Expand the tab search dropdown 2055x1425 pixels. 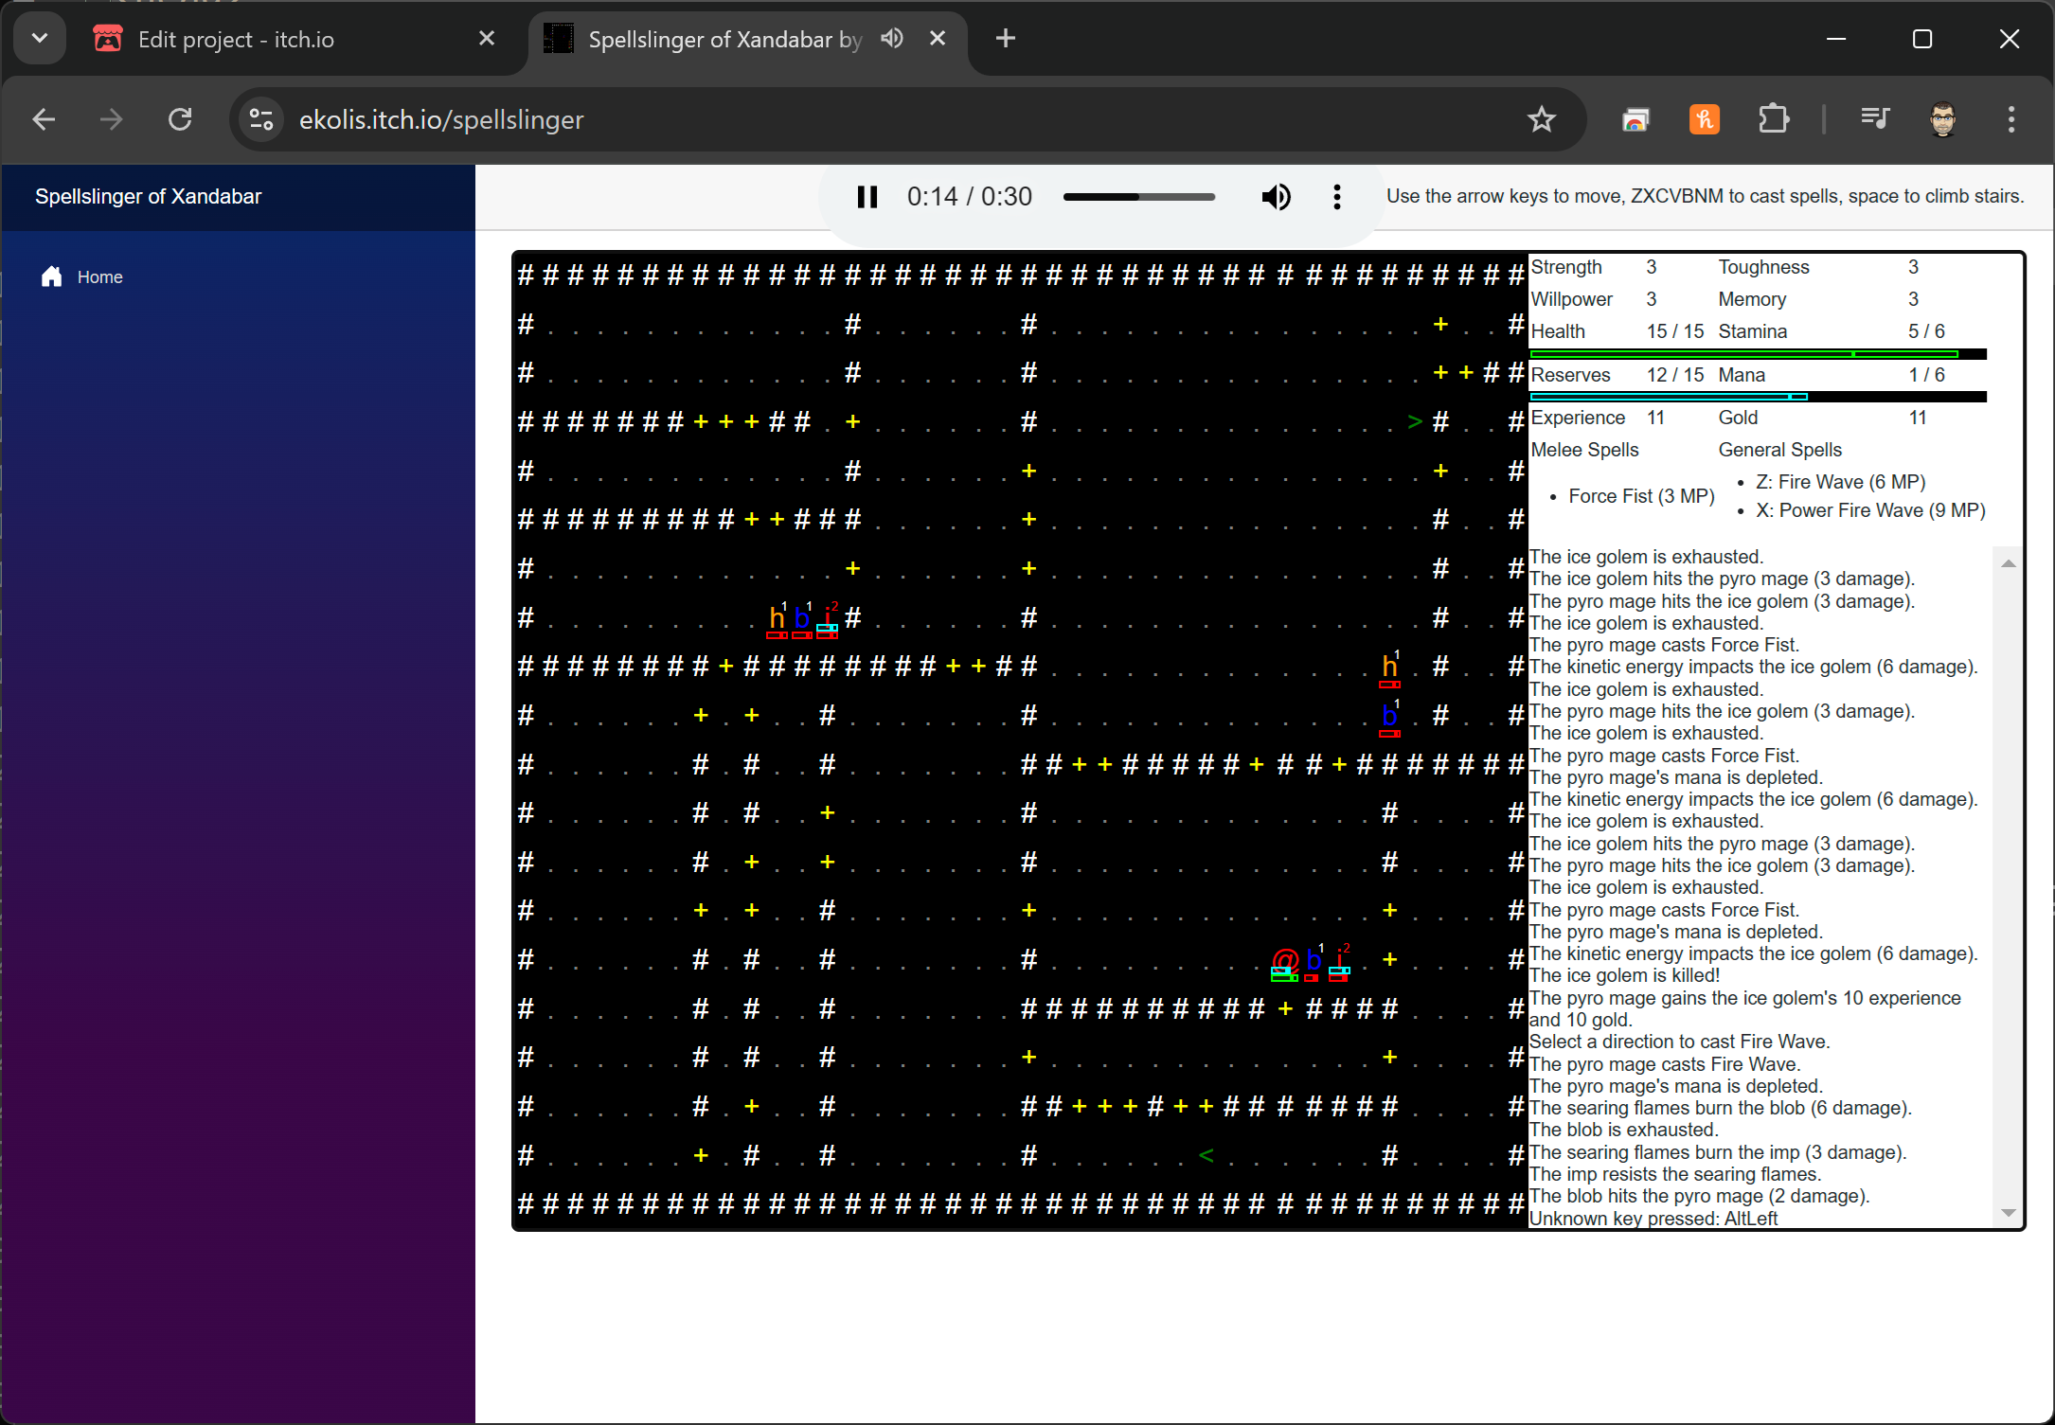[x=39, y=39]
